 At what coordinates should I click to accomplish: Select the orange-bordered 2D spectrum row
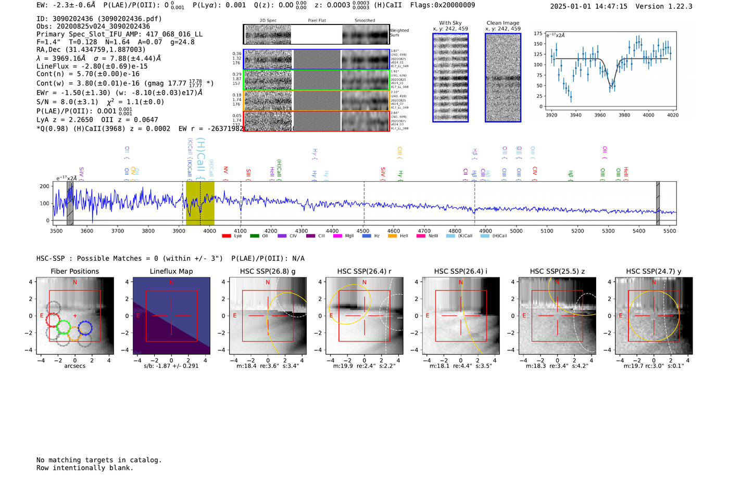tap(317, 100)
